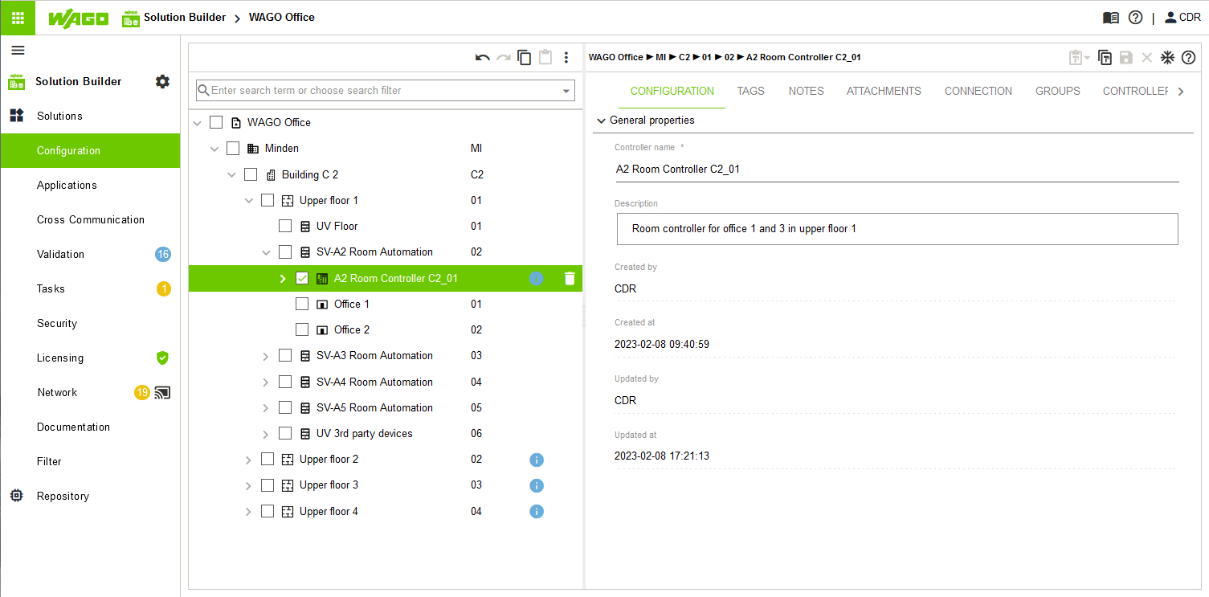Click the undo arrow icon
Screen dimensions: 1209x597
tap(482, 58)
